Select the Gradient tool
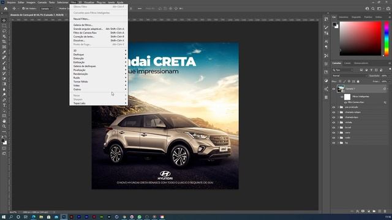This screenshot has height=220, width=392. tap(4, 84)
